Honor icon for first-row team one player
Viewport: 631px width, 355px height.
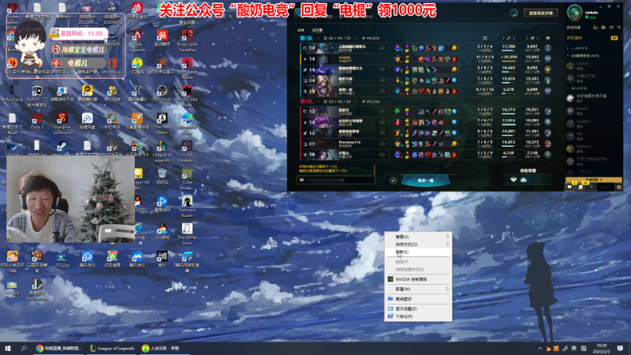click(x=547, y=48)
